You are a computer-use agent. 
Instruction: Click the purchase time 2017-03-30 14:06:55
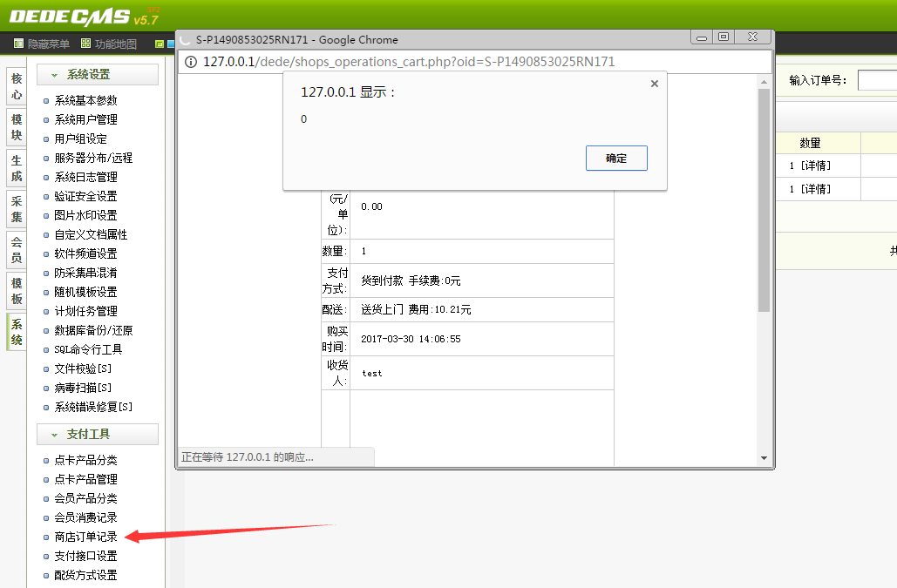click(411, 339)
